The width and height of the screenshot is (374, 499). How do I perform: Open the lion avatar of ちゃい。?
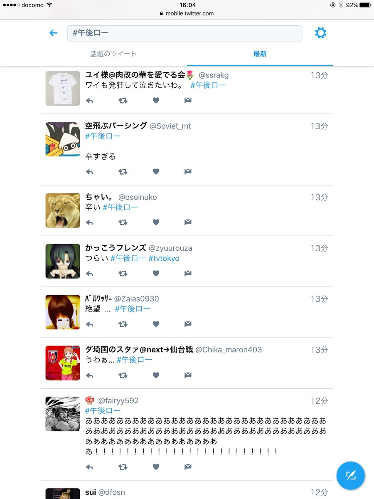point(63,210)
